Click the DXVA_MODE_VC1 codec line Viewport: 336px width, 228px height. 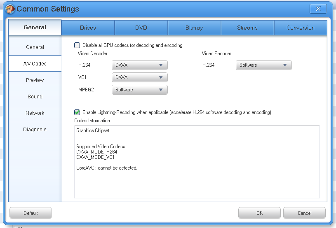pos(95,157)
